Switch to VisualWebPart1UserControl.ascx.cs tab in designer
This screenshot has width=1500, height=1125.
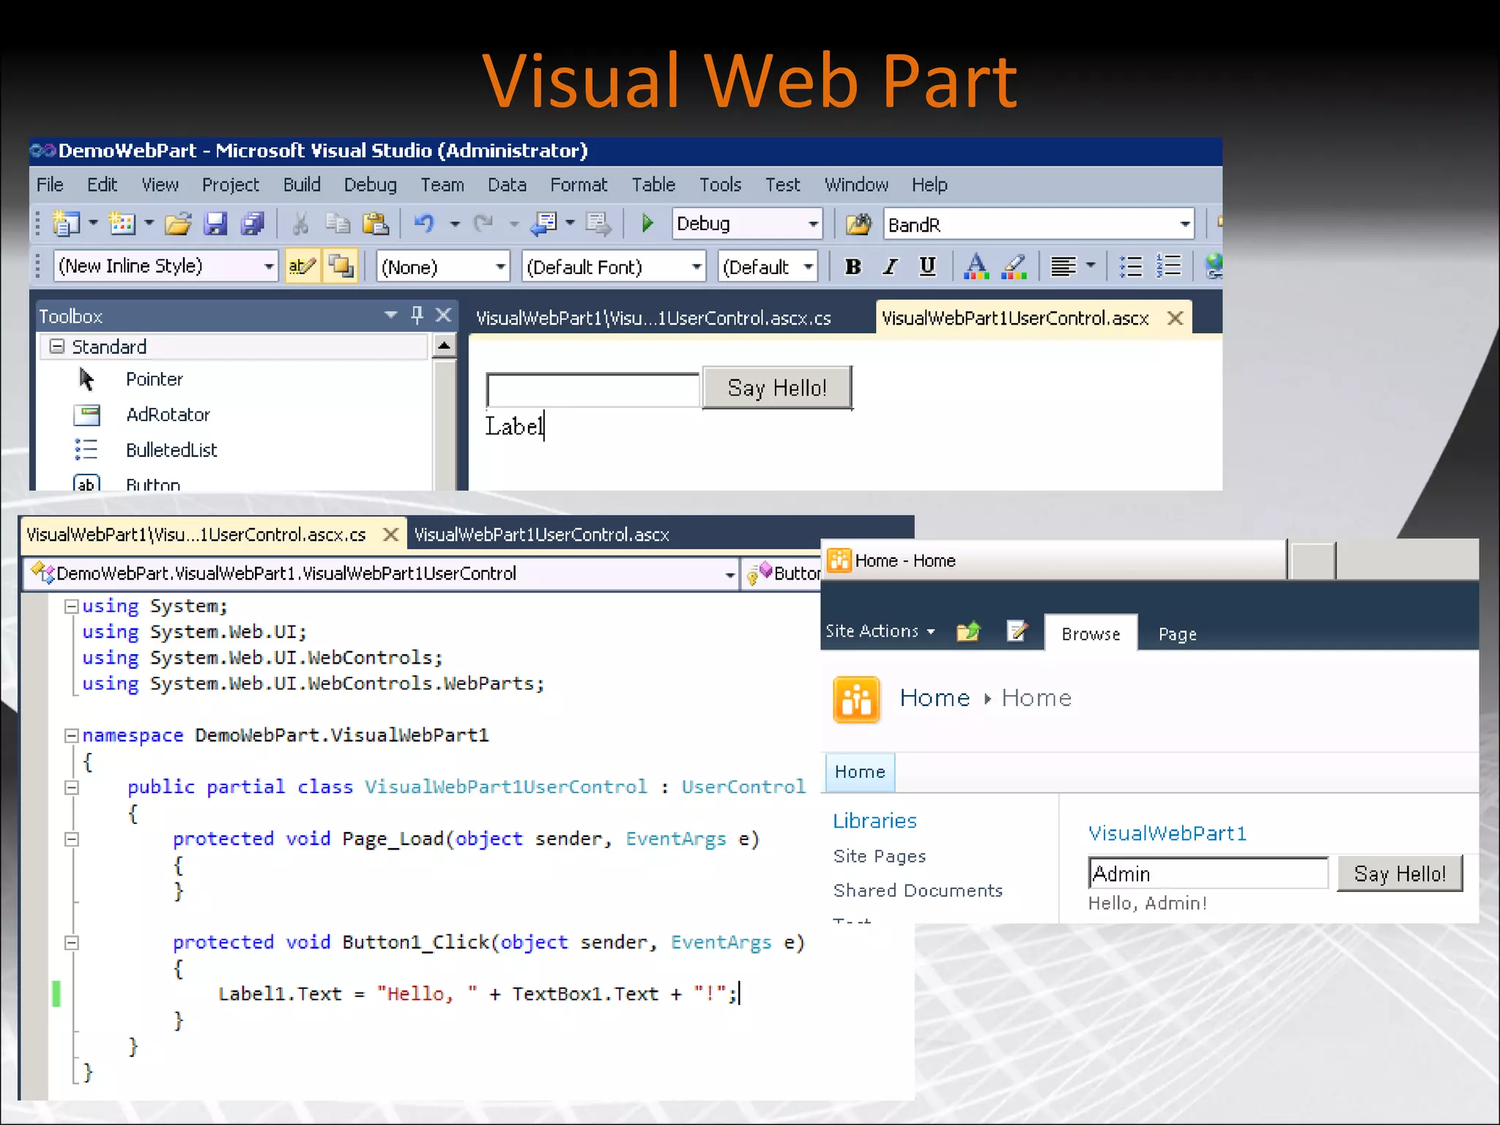[653, 318]
